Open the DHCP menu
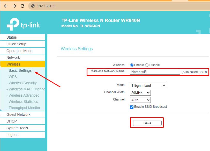The height and width of the screenshot is (151, 210). 22,121
